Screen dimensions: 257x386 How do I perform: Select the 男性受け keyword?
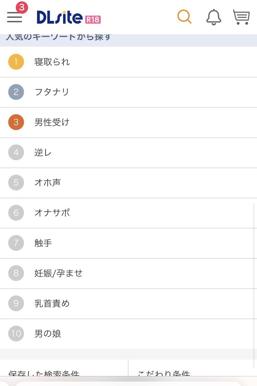point(52,122)
